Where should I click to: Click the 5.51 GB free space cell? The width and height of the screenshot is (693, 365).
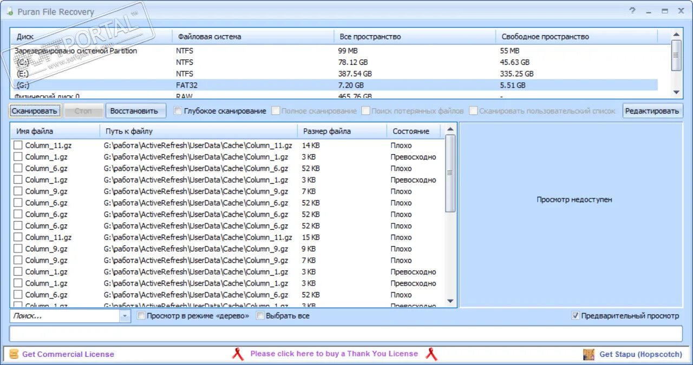[513, 85]
